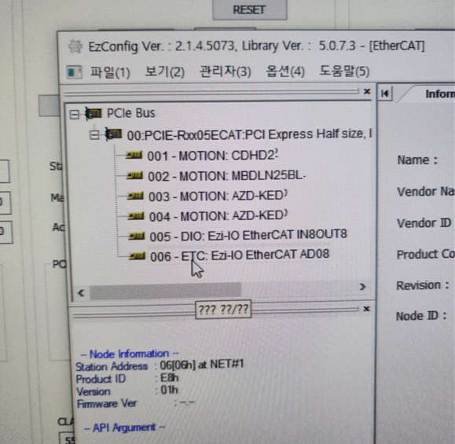Click the module icon of node 005
The image size is (455, 444).
(137, 236)
